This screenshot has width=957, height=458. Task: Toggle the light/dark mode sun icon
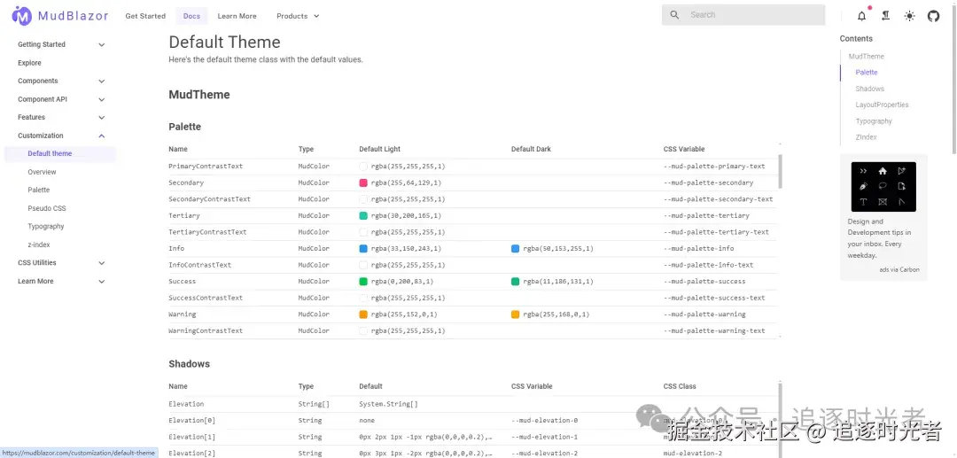click(909, 16)
